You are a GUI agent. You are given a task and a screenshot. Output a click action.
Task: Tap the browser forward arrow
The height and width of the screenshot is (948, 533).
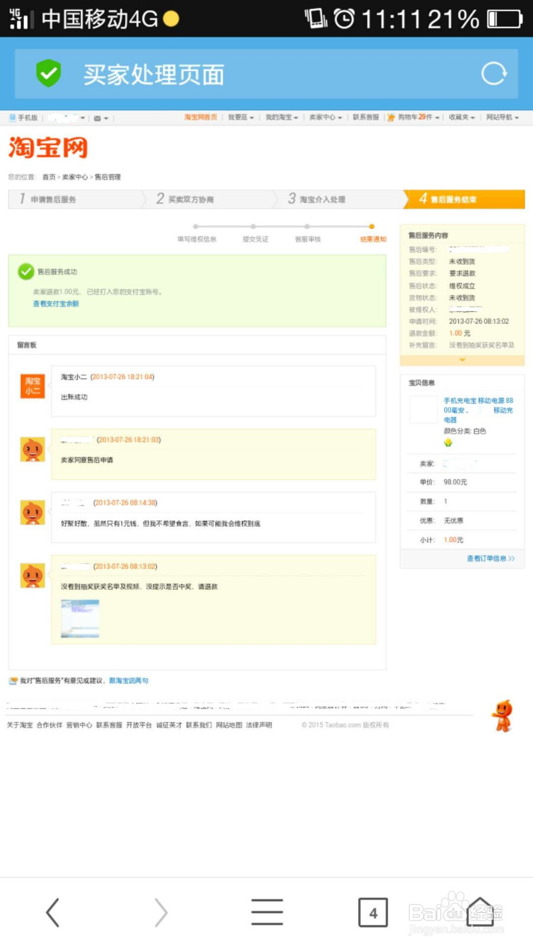tap(160, 912)
